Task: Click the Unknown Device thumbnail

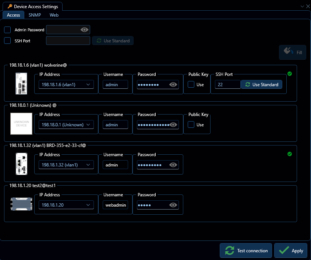Action: [x=21, y=124]
